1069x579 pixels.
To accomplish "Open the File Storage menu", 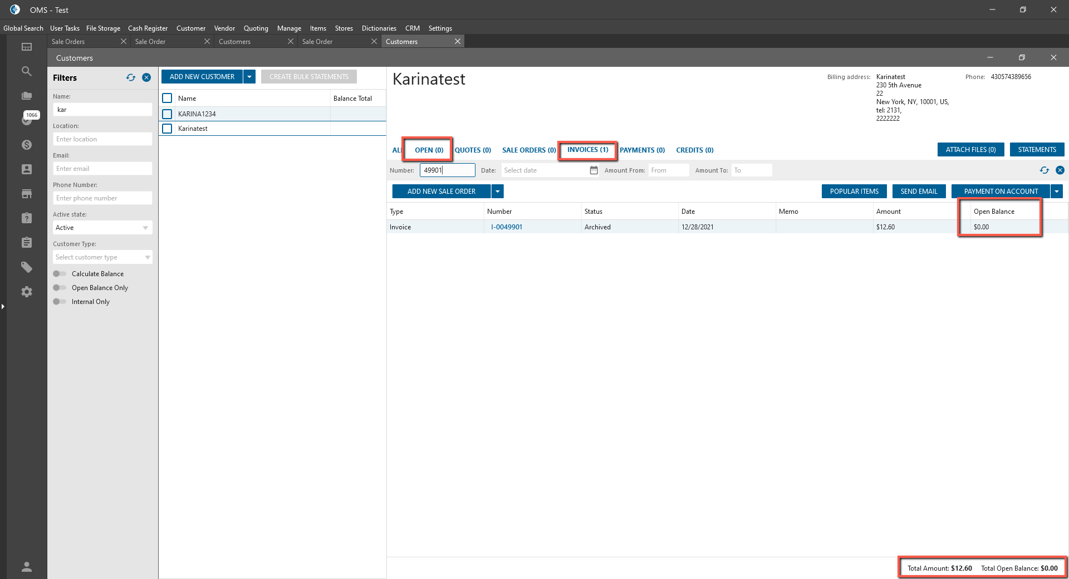I will click(103, 28).
